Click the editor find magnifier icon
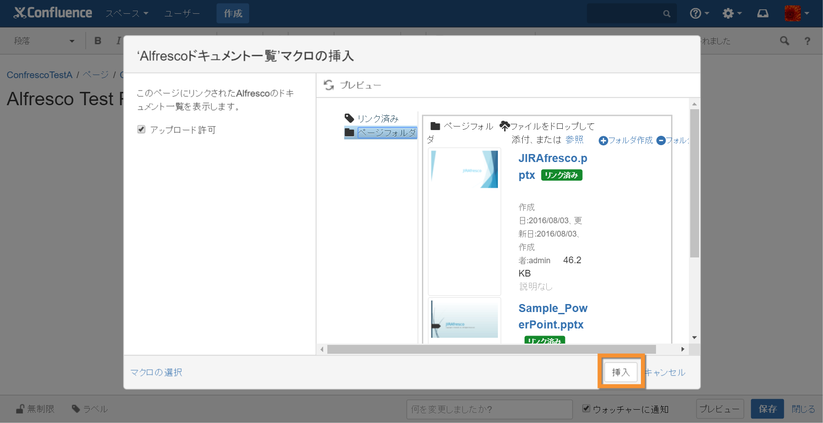 point(785,41)
